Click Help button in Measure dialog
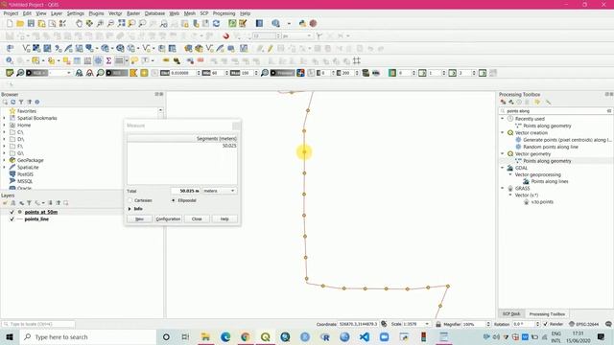The width and height of the screenshot is (614, 345). coord(224,219)
